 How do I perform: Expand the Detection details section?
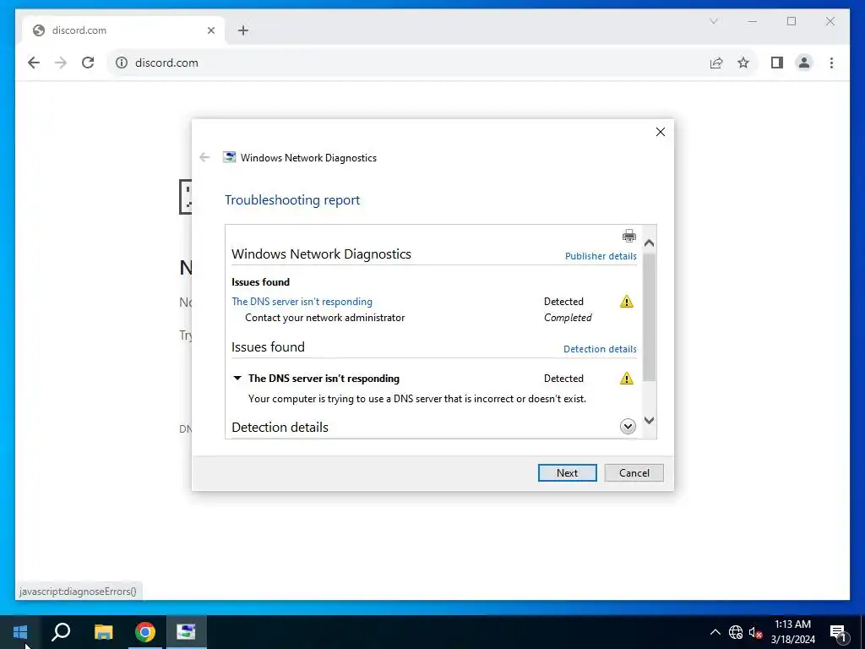[628, 426]
